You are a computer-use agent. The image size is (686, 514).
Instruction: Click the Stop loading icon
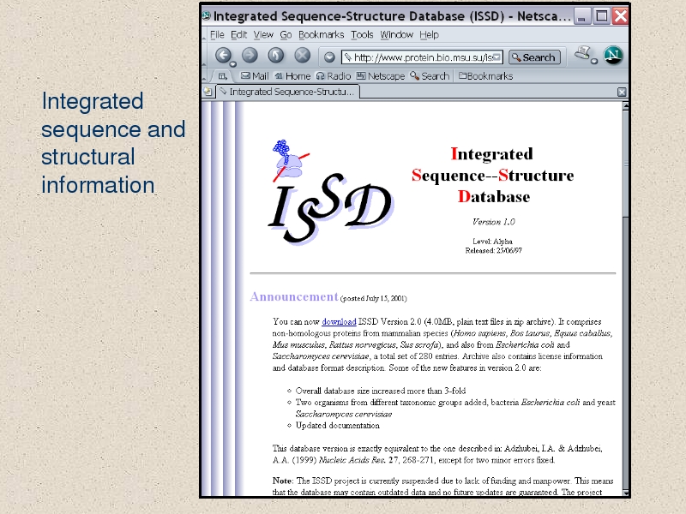(x=303, y=55)
